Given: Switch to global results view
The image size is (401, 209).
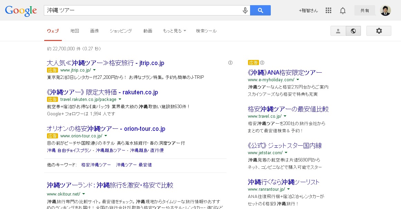Looking at the screenshot, I should pyautogui.click(x=353, y=31).
